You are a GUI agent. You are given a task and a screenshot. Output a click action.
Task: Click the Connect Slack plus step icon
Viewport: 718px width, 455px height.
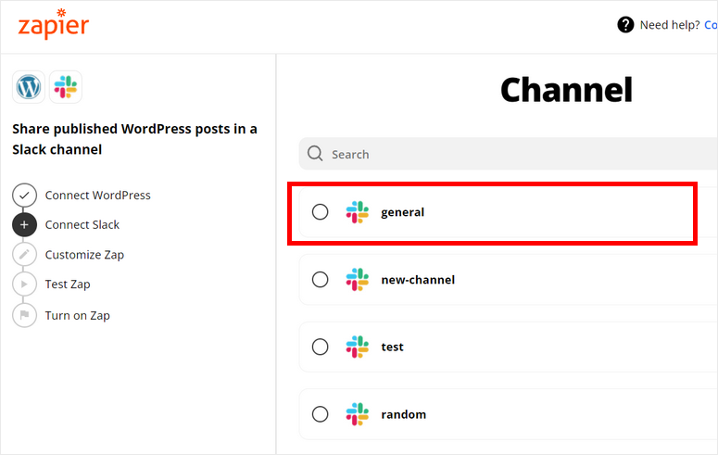tap(25, 225)
